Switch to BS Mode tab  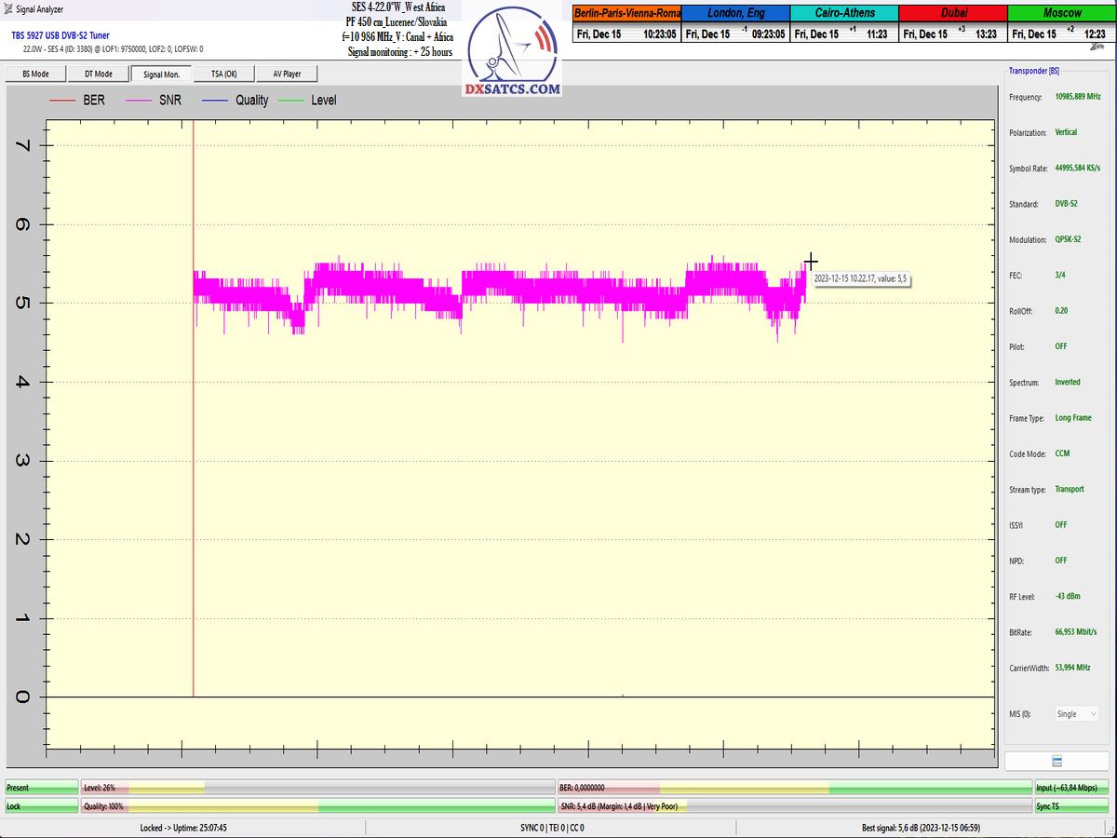[x=34, y=74]
